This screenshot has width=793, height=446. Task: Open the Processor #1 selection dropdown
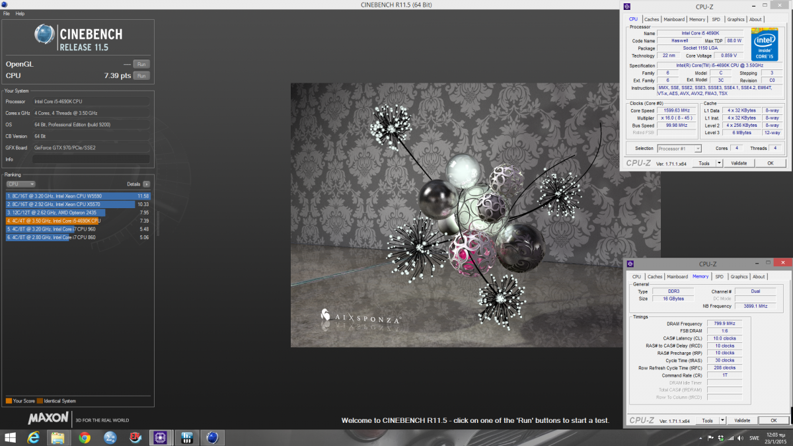[679, 149]
